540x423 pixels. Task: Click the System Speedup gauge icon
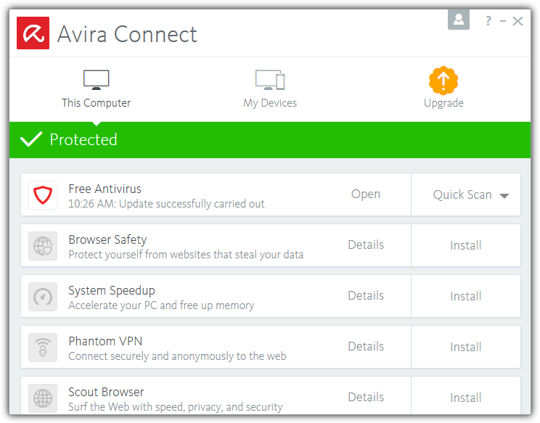pyautogui.click(x=43, y=297)
